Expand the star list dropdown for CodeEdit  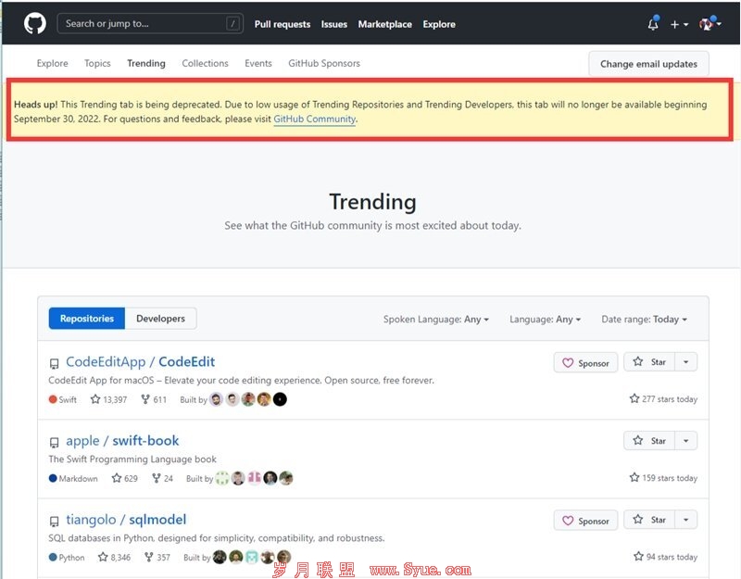[685, 362]
